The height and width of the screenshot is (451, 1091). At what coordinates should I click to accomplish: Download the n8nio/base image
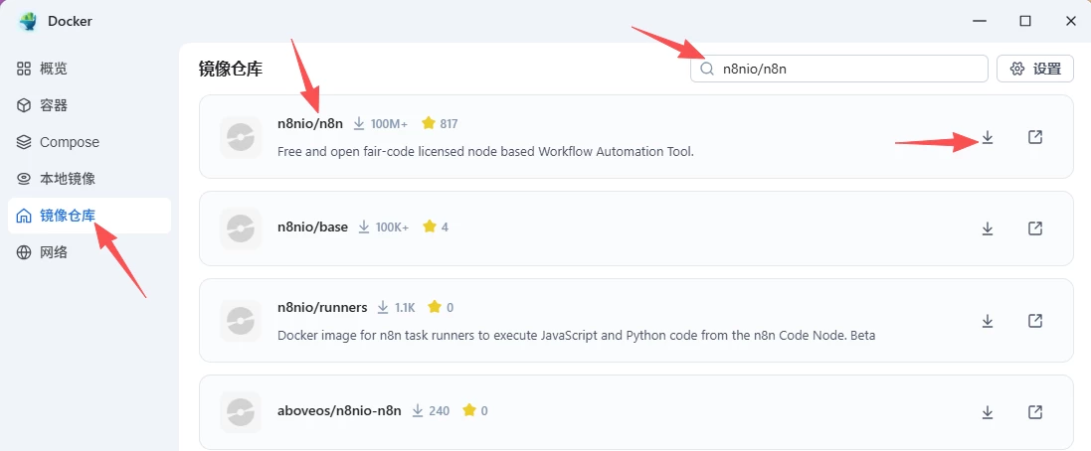(988, 228)
